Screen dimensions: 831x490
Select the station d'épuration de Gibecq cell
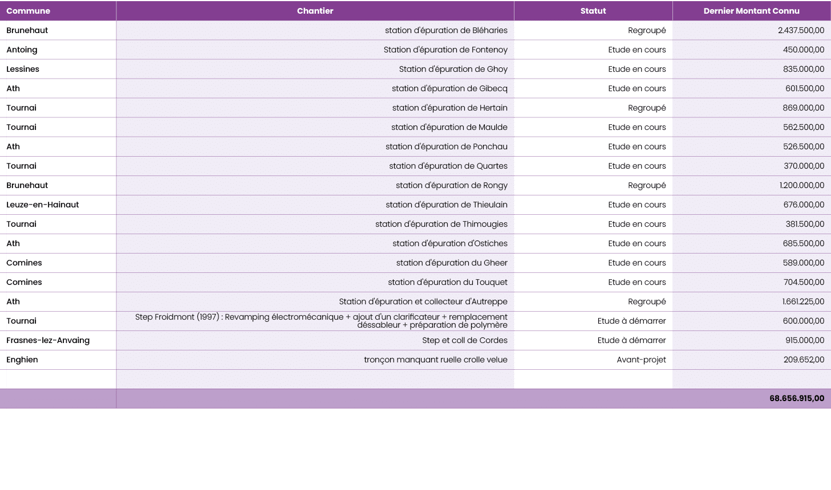click(449, 88)
